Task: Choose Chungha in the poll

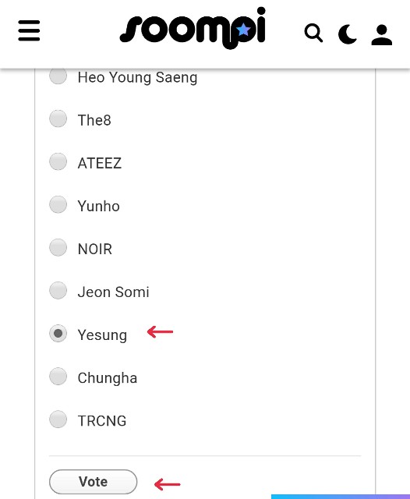Action: point(58,377)
